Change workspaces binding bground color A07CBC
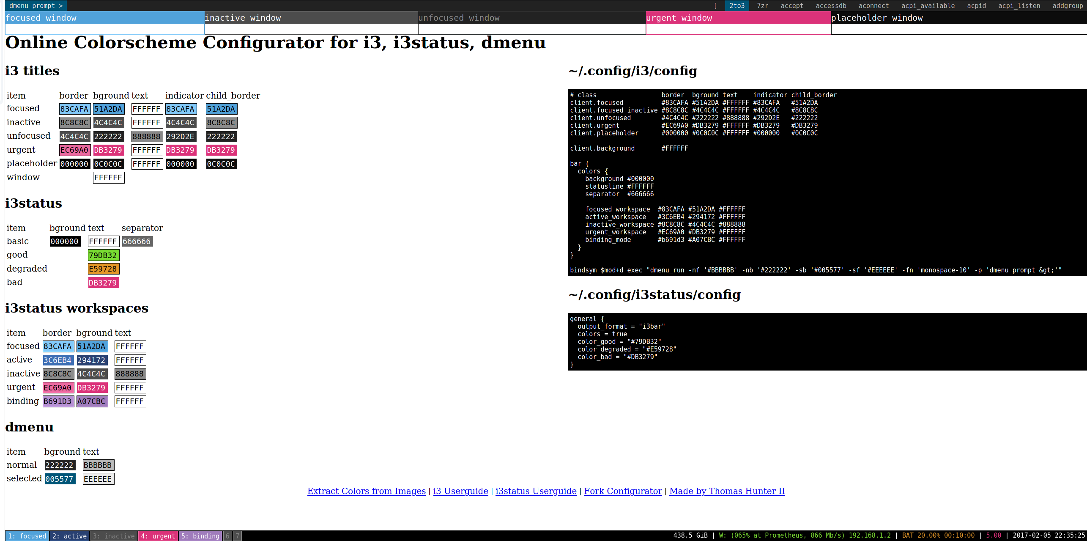The width and height of the screenshot is (1087, 541). pos(92,401)
